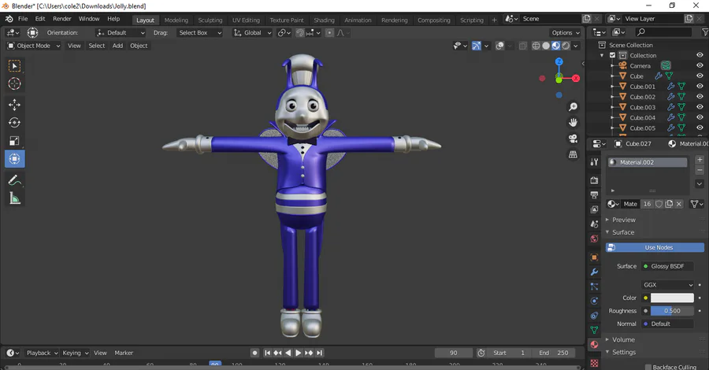This screenshot has height=370, width=709.
Task: Click the current frame field showing 90
Action: [454, 353]
